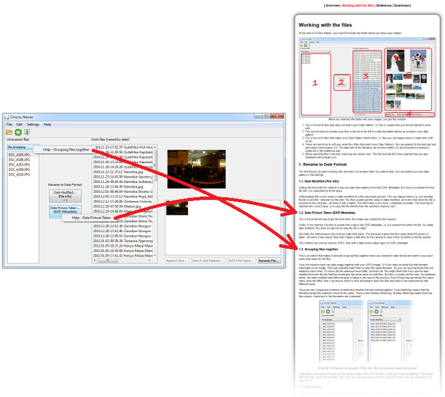445x397 pixels.
Task: Open the Edit menu
Action: [19, 124]
